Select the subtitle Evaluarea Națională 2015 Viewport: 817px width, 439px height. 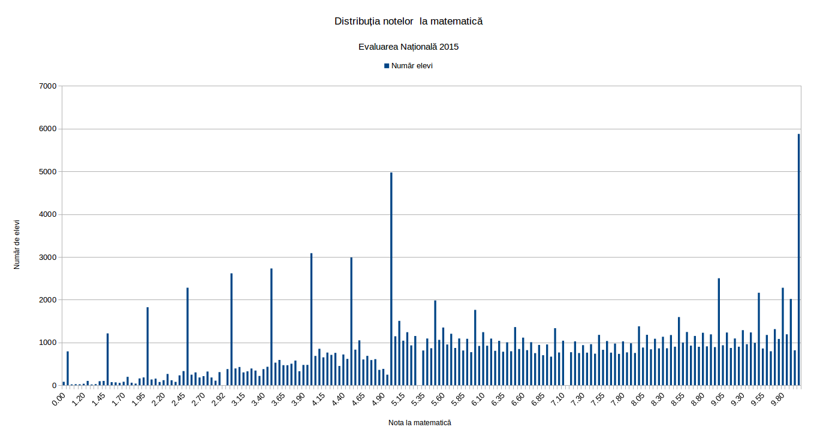coord(408,47)
